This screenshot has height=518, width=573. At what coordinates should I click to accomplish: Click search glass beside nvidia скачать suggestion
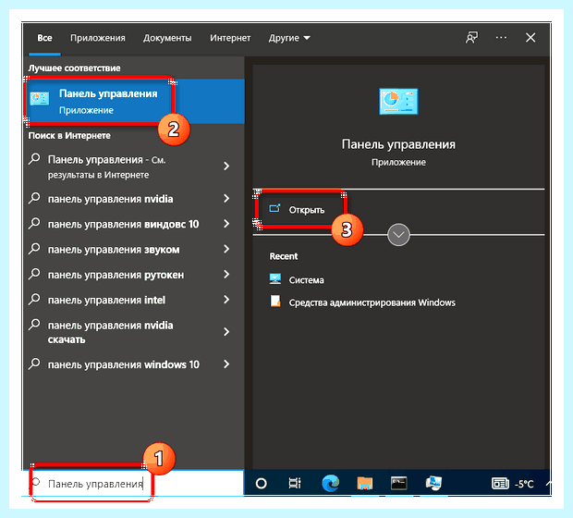34,325
